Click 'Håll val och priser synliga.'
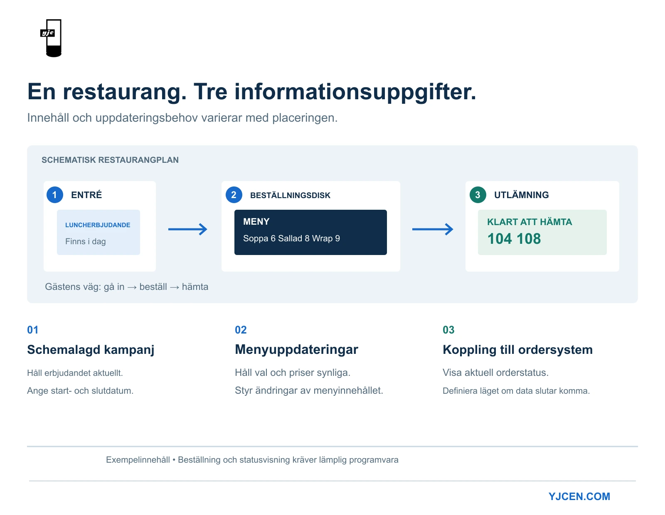This screenshot has width=665, height=515. (x=293, y=373)
